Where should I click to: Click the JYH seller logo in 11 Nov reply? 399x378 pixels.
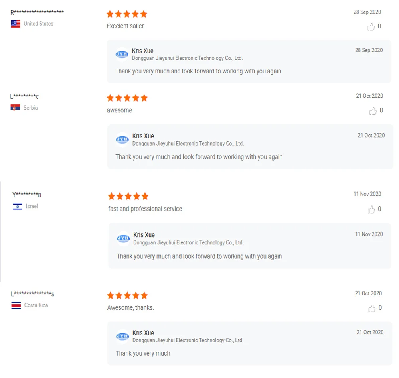click(x=123, y=238)
